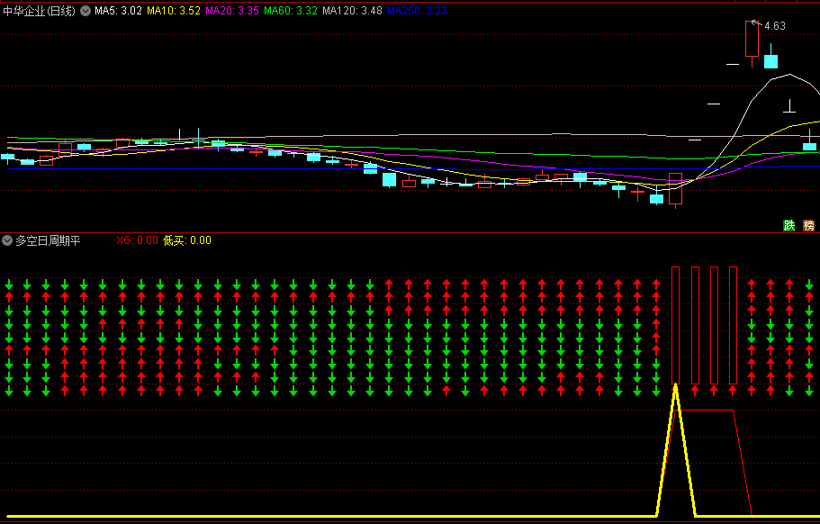
Task: Click the first tall red signal bar
Action: (x=676, y=324)
